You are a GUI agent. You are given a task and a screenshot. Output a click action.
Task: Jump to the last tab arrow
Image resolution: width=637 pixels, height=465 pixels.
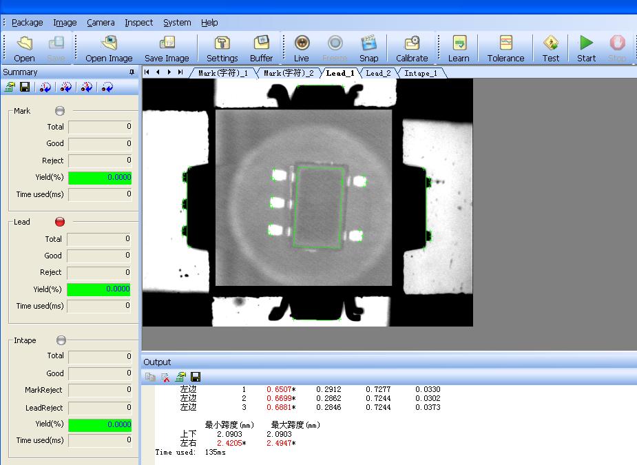pyautogui.click(x=180, y=72)
